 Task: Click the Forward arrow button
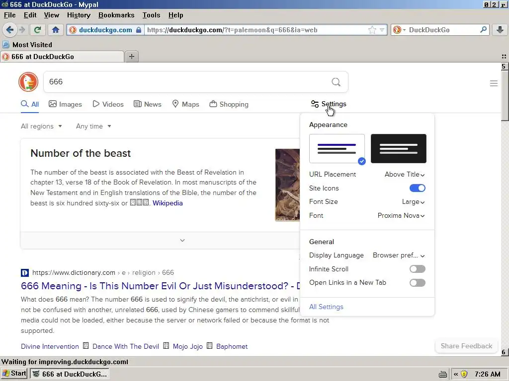(22, 30)
